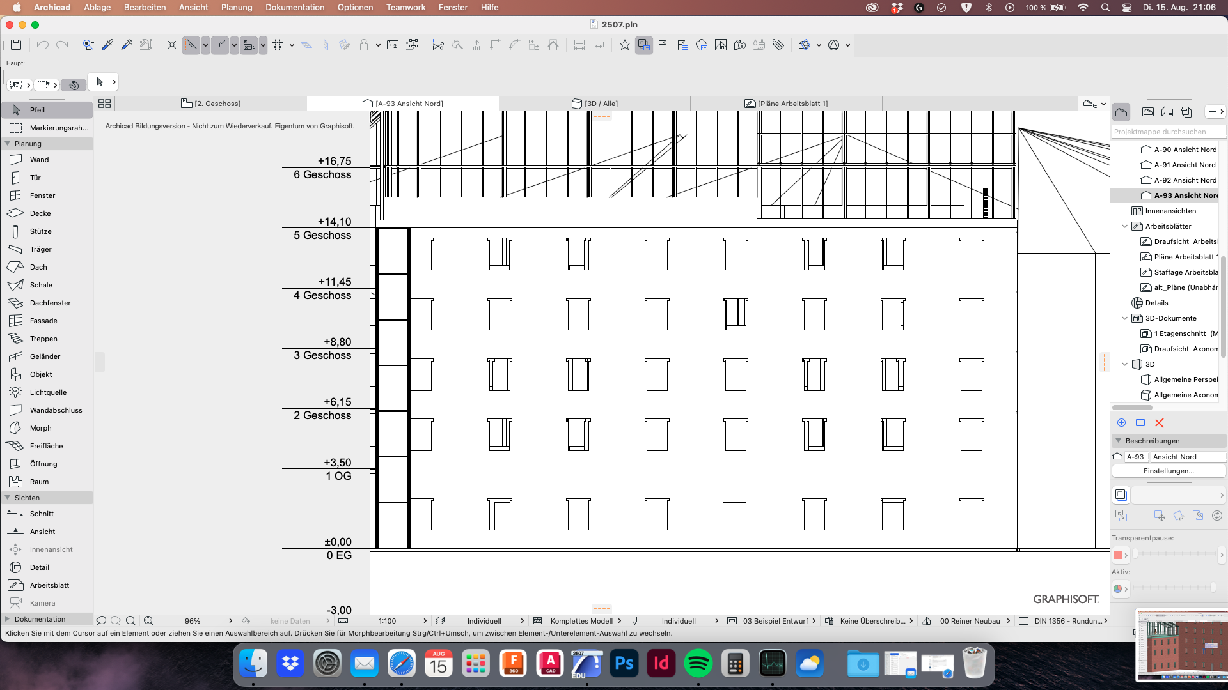Select the Stütze tool
Image resolution: width=1228 pixels, height=690 pixels.
(x=47, y=231)
